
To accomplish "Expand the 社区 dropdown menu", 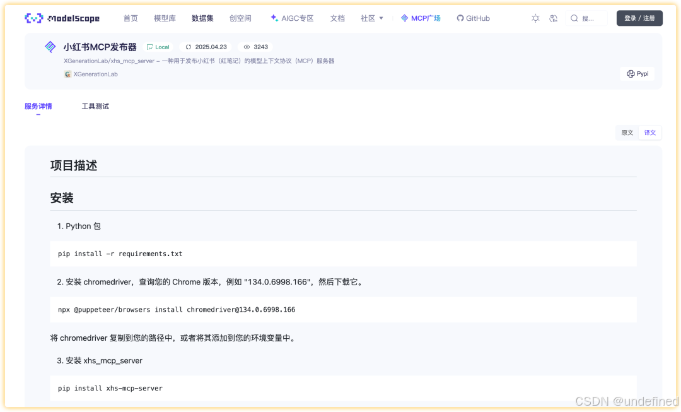I will 372,18.
